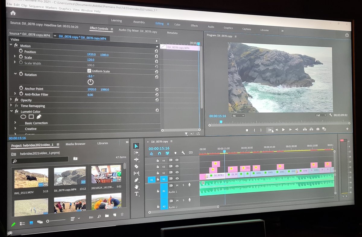Open the Program monitor button editor plus
This screenshot has height=237, width=362.
[347, 129]
